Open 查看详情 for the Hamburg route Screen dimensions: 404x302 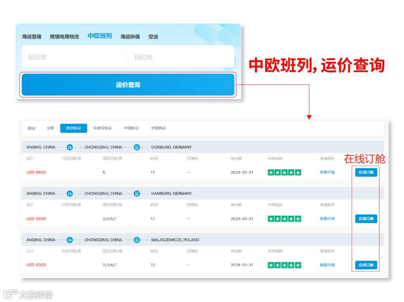click(x=328, y=219)
